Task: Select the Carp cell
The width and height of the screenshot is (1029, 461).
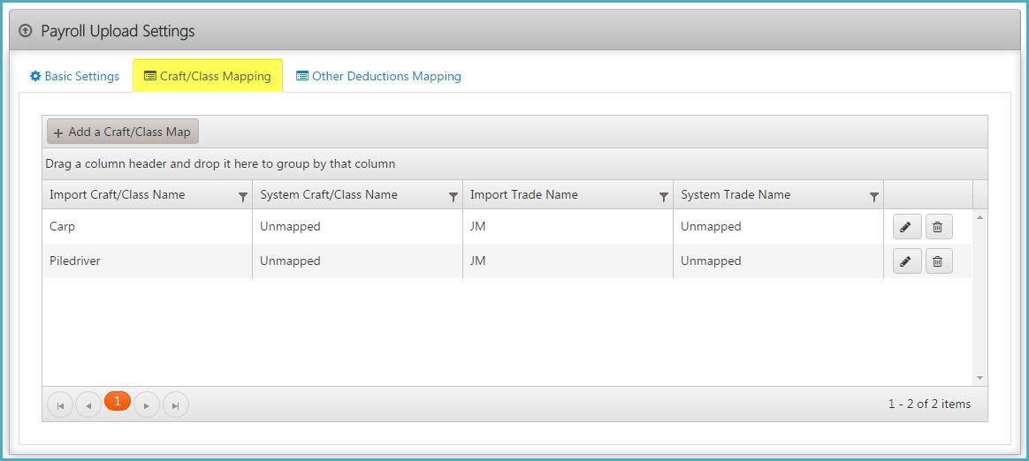Action: [147, 227]
